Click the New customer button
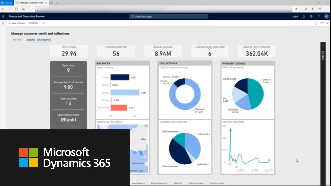Screen dimensions: 331x186 coord(17,23)
